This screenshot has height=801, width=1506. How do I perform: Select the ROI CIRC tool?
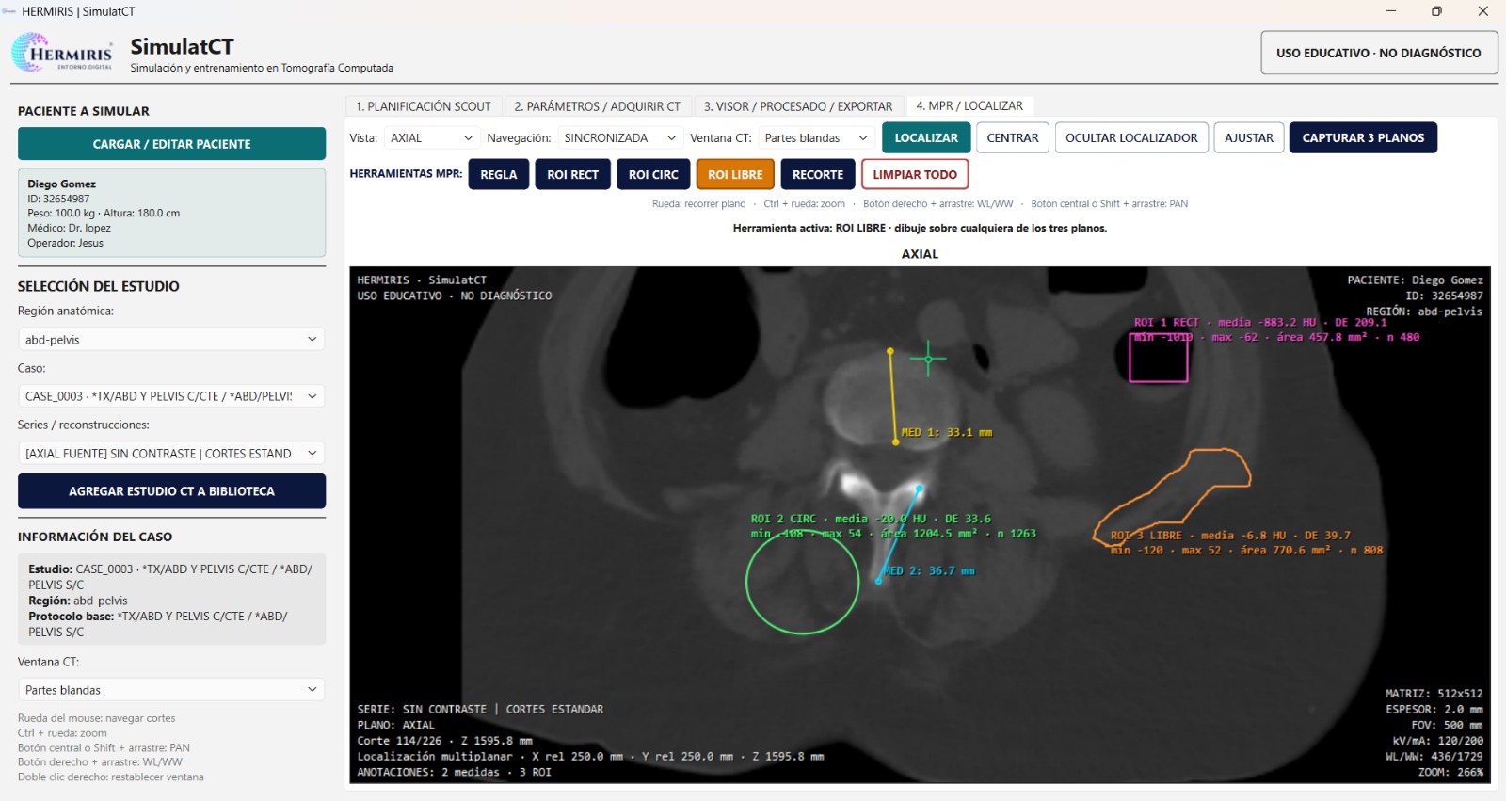pos(653,174)
